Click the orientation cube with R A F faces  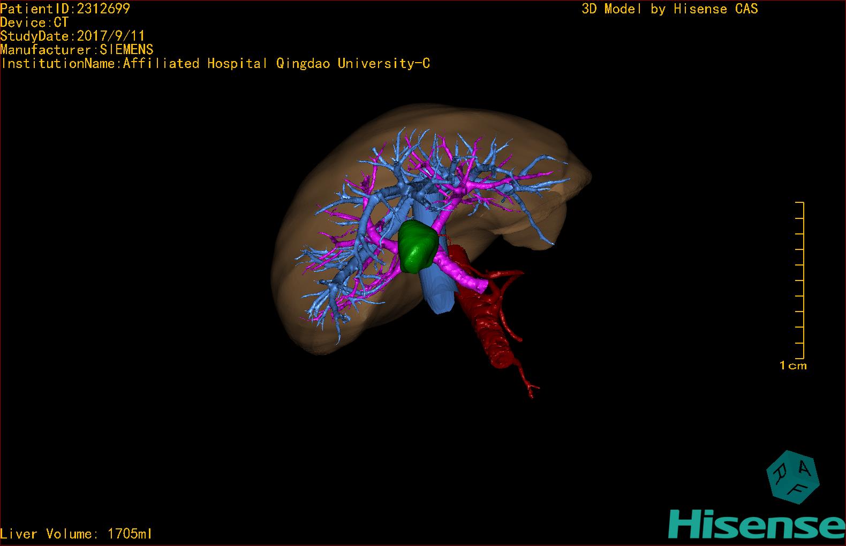tap(792, 477)
